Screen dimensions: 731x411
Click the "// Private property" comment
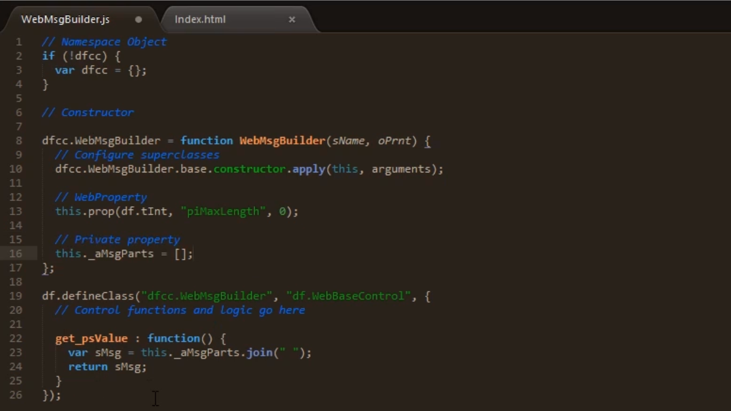click(x=118, y=240)
